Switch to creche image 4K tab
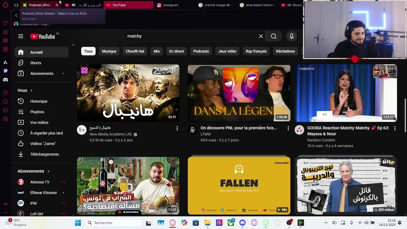The image size is (407, 229). tap(216, 5)
